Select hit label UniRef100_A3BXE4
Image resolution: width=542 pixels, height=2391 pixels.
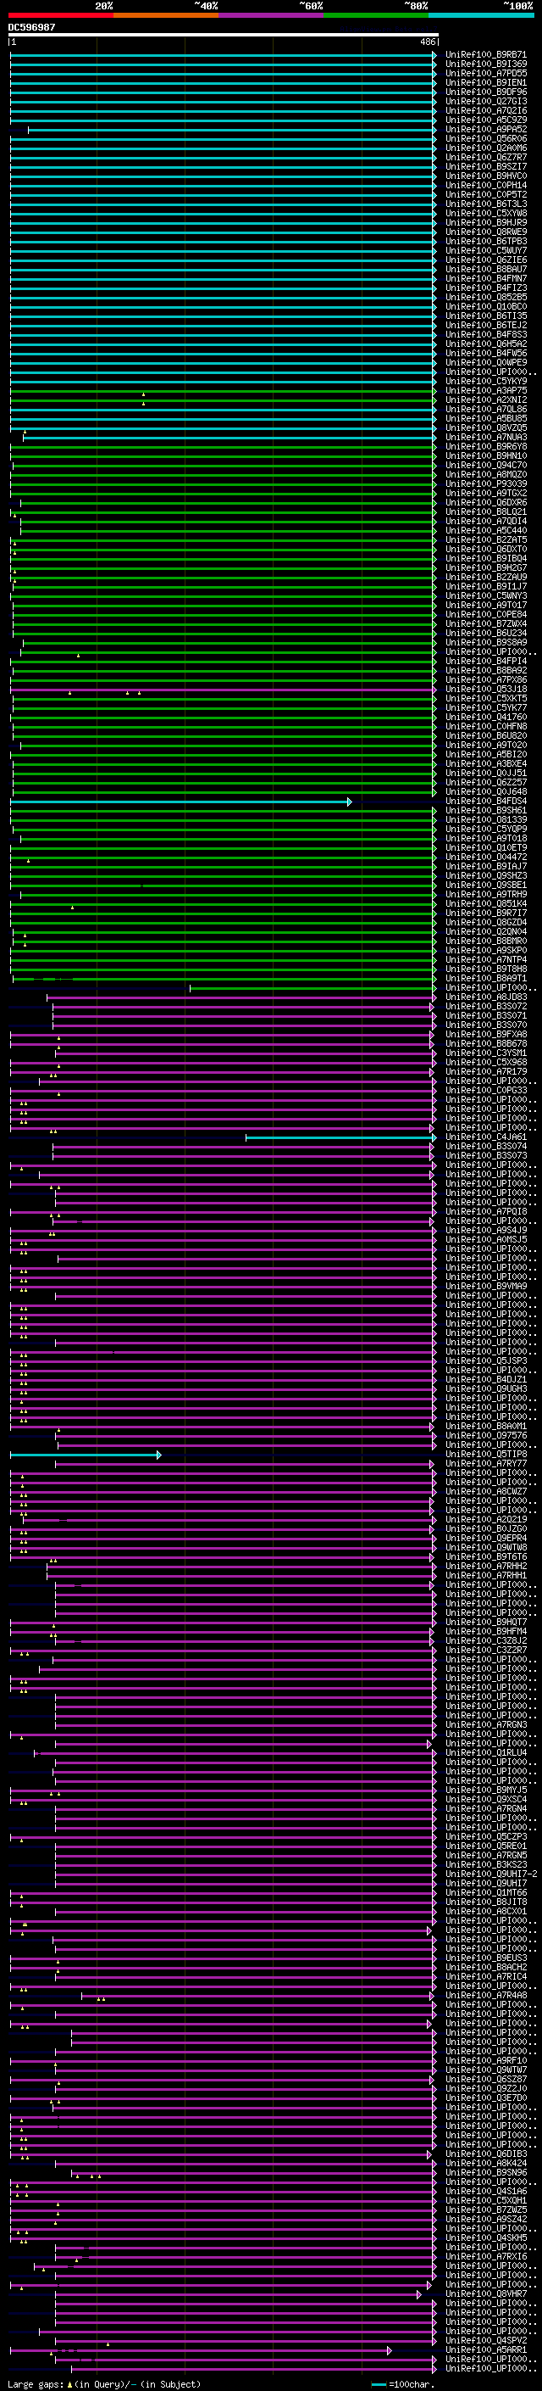point(486,764)
